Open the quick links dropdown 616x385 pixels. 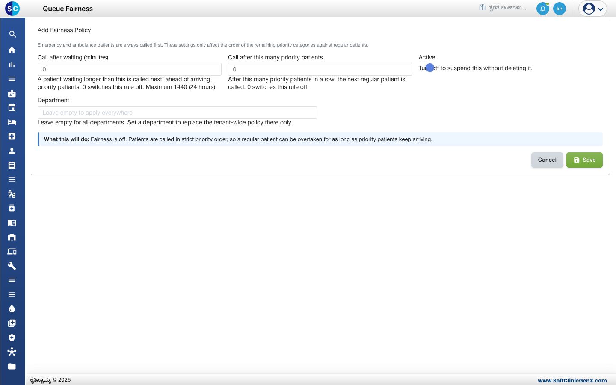click(x=503, y=8)
